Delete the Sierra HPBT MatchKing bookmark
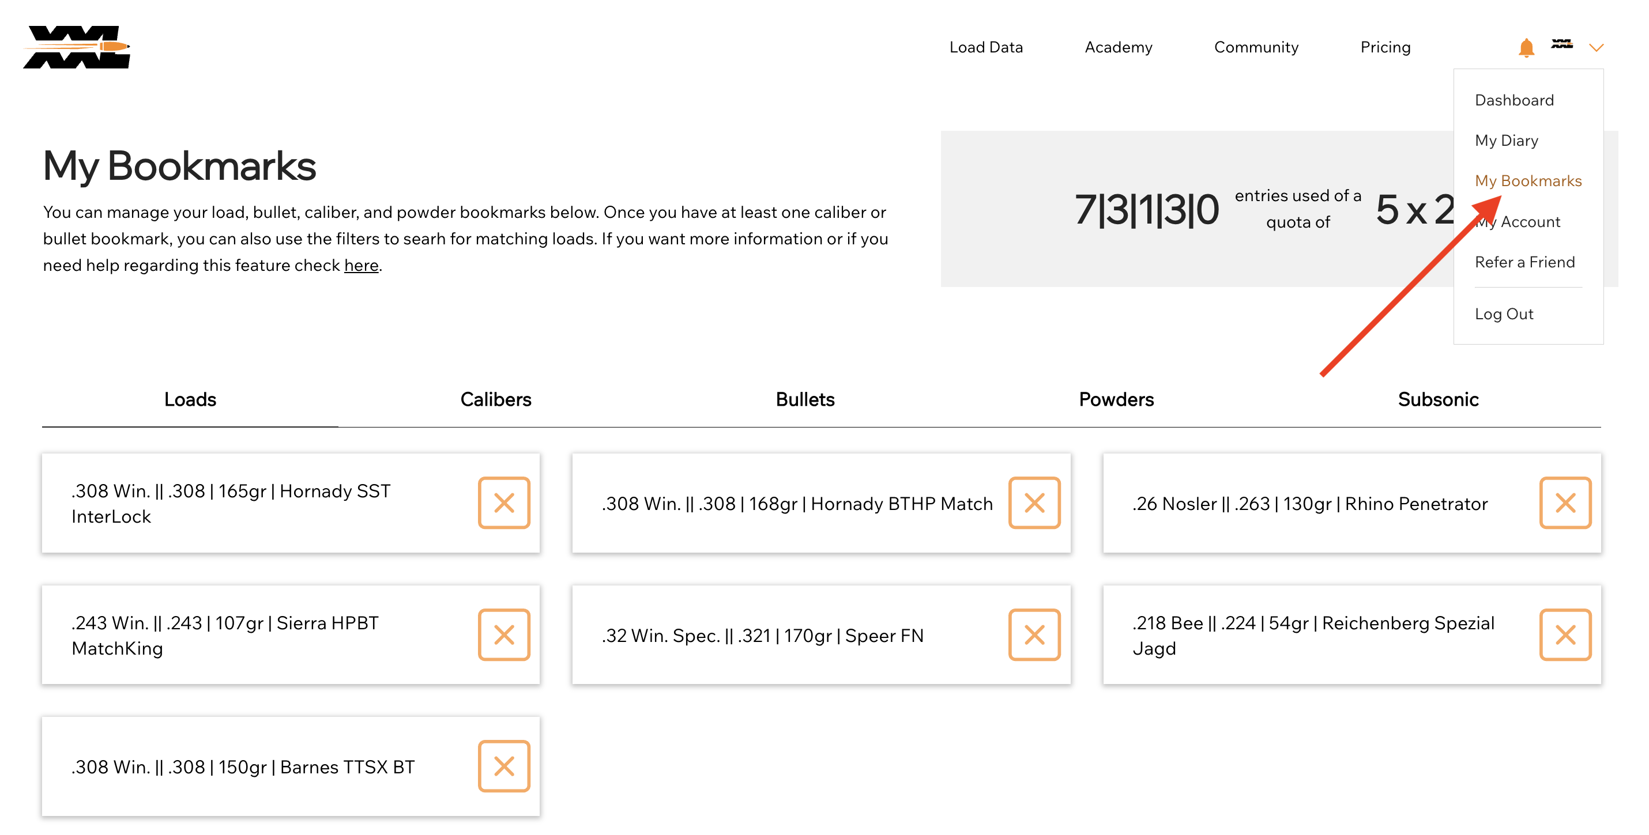1649x835 pixels. pos(504,634)
